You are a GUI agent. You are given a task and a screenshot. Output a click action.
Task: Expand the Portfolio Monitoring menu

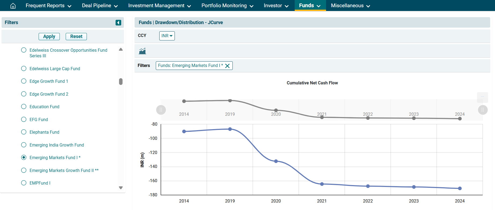(227, 6)
